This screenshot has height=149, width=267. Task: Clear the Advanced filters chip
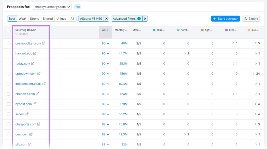coord(145,19)
